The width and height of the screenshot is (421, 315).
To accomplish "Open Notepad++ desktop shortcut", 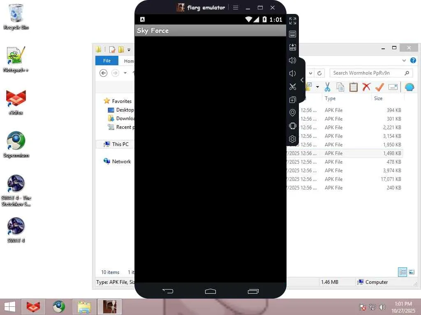I will pos(16,59).
